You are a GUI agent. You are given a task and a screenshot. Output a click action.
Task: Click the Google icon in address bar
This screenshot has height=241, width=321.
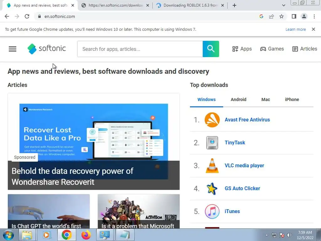tap(261, 16)
